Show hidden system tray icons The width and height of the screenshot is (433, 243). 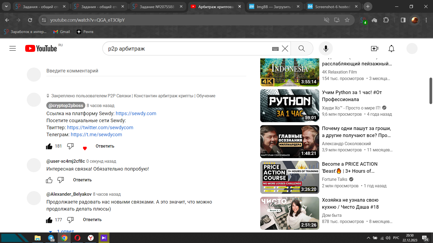click(368, 238)
